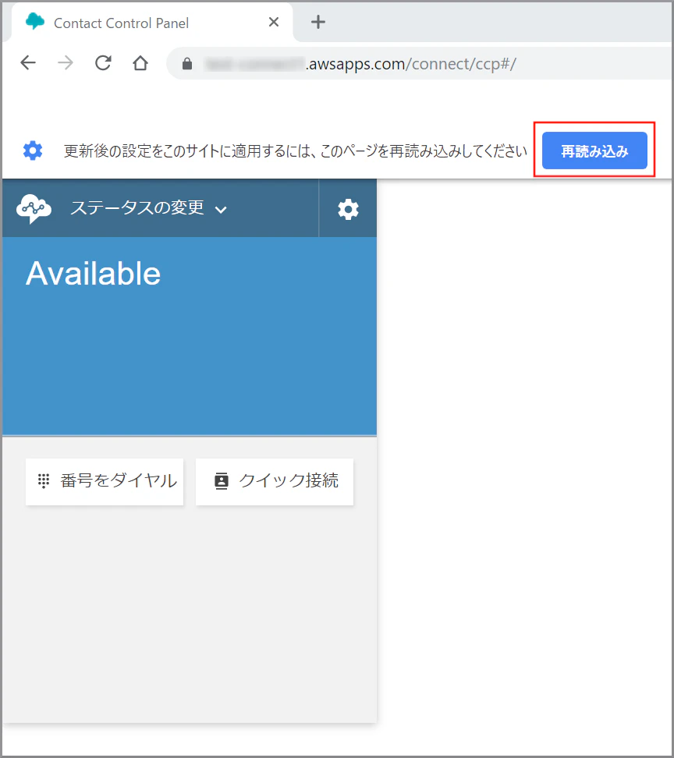The image size is (674, 758).
Task: Click the Available status text
Action: (94, 274)
